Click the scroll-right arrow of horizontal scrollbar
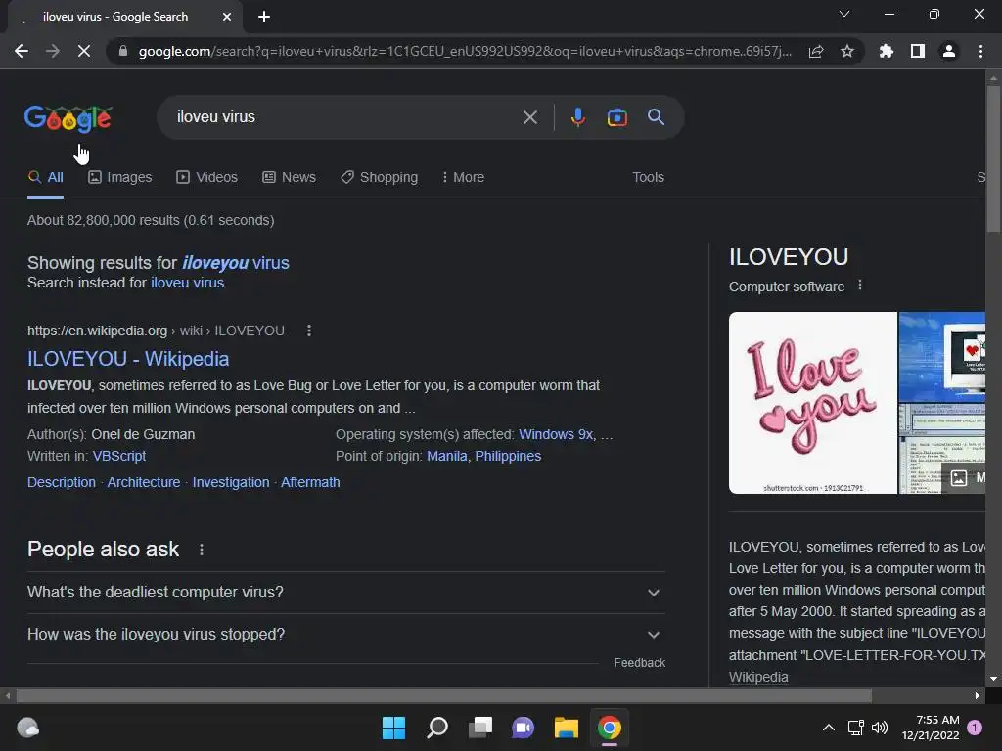The image size is (1002, 751). (x=978, y=695)
